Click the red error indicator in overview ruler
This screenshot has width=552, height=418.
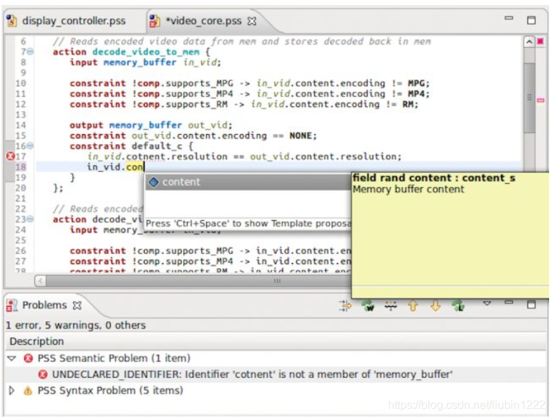click(541, 42)
